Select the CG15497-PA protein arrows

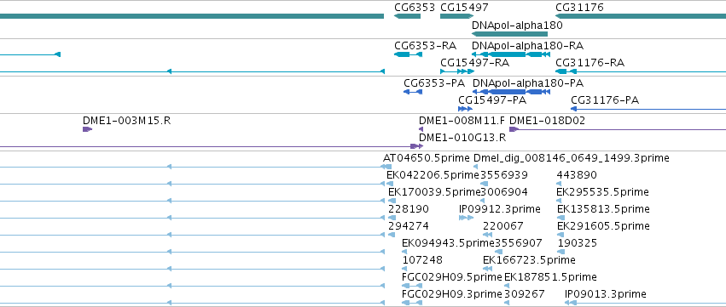click(x=465, y=109)
